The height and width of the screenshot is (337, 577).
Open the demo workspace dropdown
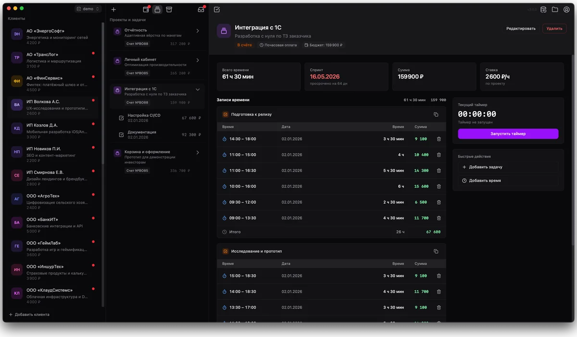88,9
